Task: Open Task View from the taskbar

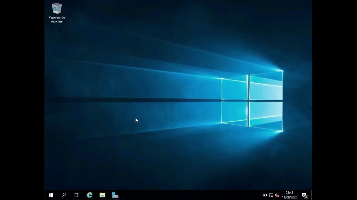Action: 76,195
